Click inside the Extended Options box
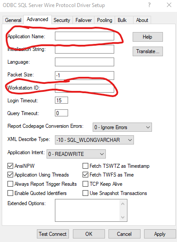Viewport: 177px width, 242px height. coord(87,210)
